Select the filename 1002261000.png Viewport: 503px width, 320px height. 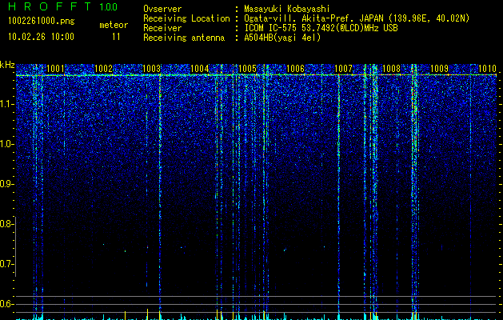[41, 21]
